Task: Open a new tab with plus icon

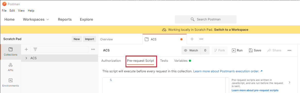Action: coord(192,39)
